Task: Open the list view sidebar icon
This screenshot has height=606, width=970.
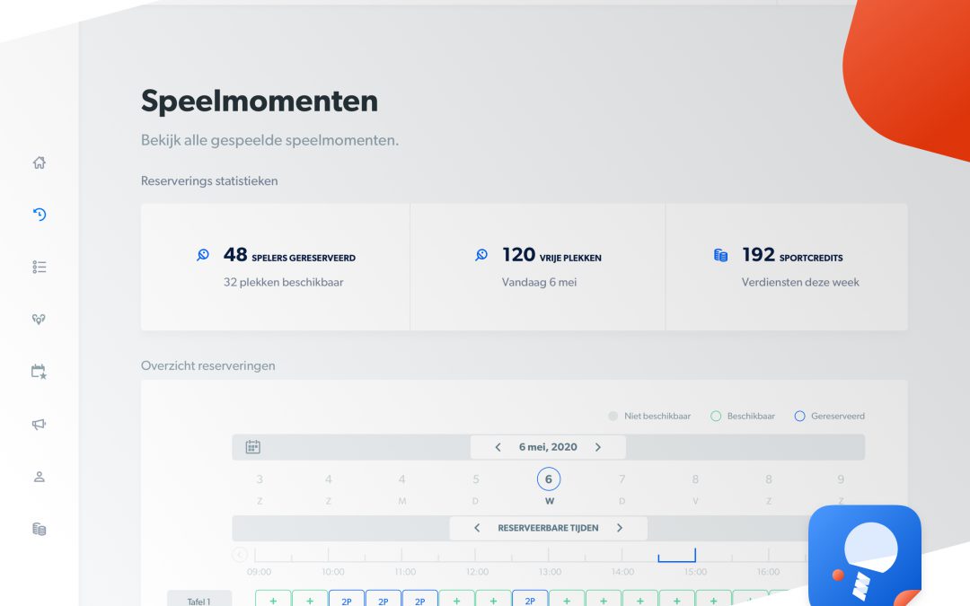Action: coord(39,267)
